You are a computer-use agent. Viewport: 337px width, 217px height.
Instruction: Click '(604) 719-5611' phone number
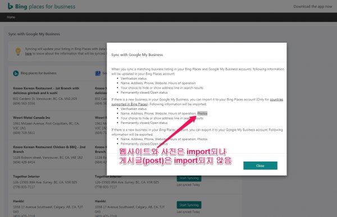tap(24, 133)
